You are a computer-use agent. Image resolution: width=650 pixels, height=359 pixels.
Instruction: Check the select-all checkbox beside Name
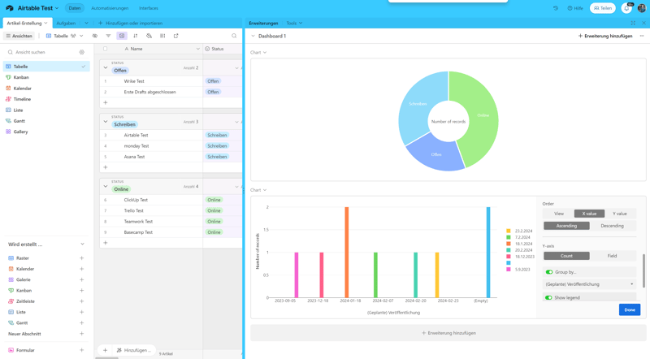(x=105, y=49)
